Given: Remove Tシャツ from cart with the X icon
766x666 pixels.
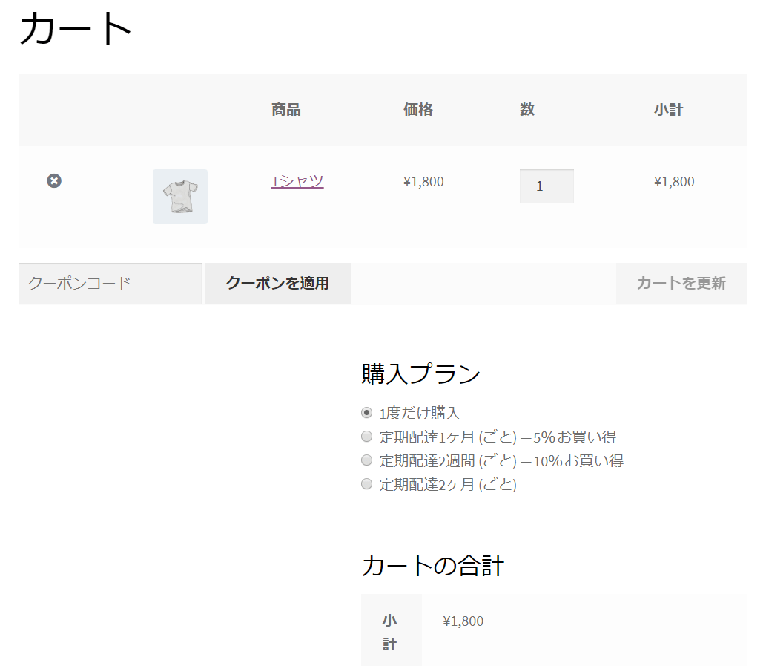Looking at the screenshot, I should tap(54, 181).
